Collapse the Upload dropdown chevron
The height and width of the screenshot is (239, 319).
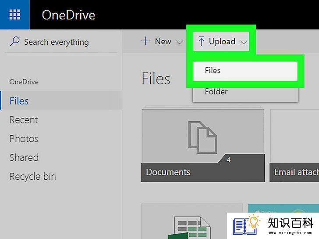(244, 43)
